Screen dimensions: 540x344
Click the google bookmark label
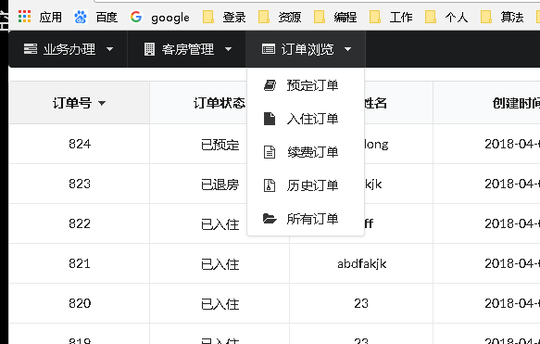point(170,18)
